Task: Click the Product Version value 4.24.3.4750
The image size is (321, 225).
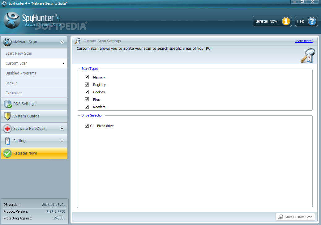Action: (x=56, y=211)
